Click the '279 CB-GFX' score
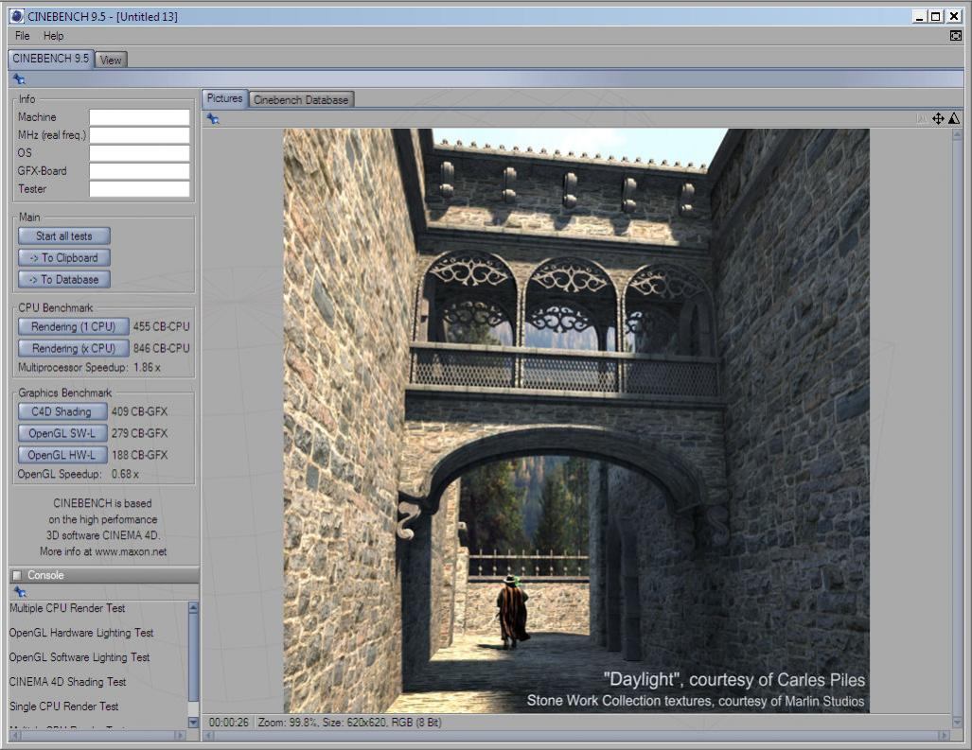The image size is (972, 750). [x=139, y=433]
